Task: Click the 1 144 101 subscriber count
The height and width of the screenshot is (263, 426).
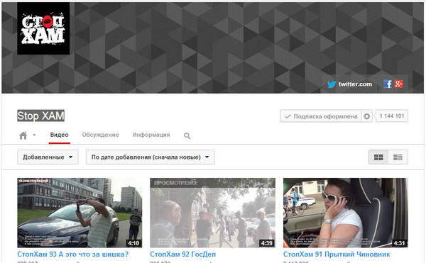Action: tap(392, 116)
